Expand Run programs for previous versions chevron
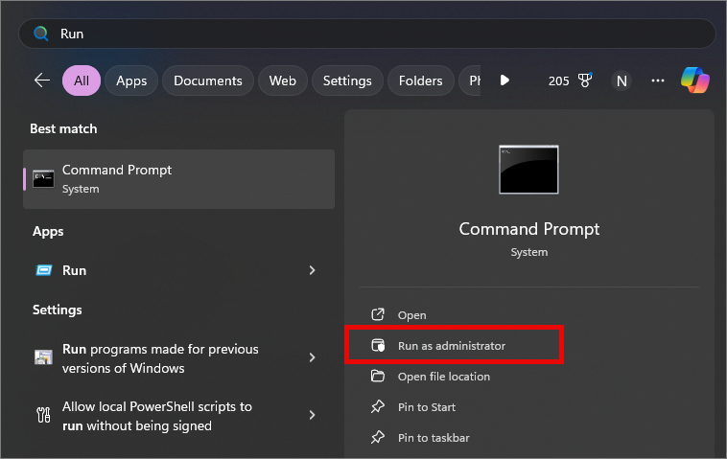 312,357
